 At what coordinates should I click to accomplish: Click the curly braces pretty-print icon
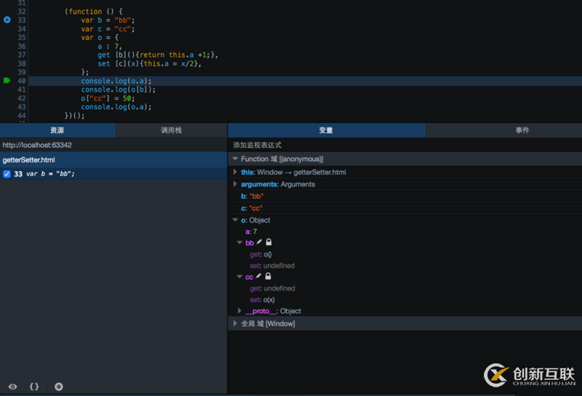pyautogui.click(x=34, y=387)
